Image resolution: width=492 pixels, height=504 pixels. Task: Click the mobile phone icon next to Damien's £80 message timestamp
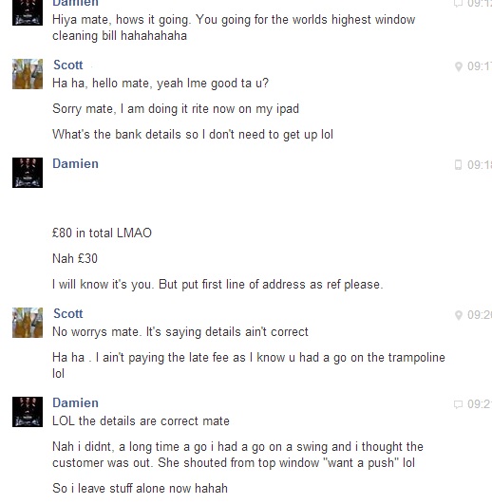[x=458, y=165]
